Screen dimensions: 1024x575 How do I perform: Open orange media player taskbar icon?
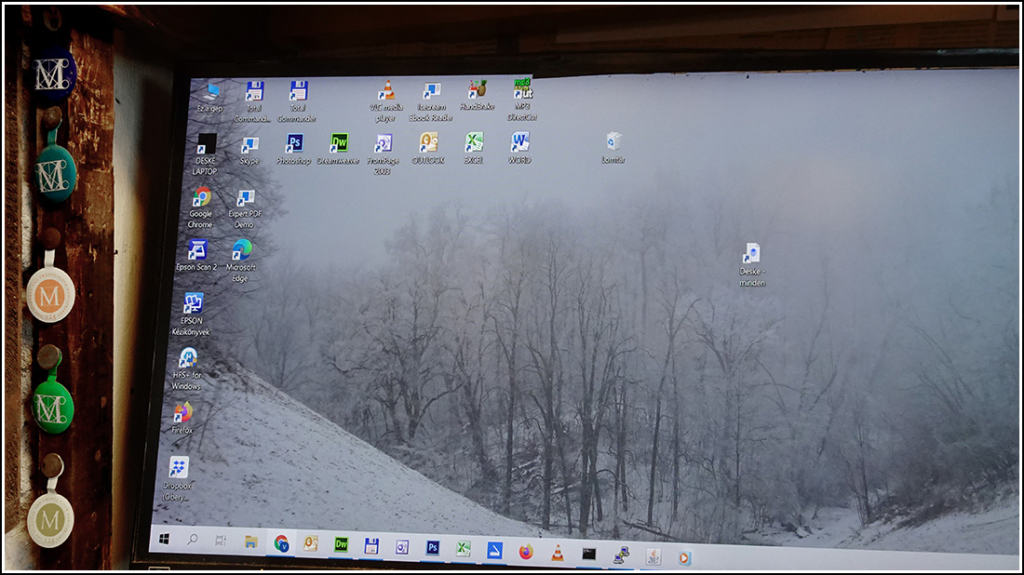pos(684,558)
